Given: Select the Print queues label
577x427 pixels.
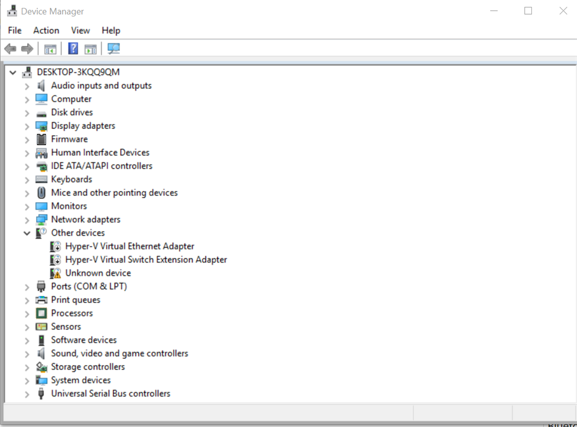Looking at the screenshot, I should tap(76, 300).
